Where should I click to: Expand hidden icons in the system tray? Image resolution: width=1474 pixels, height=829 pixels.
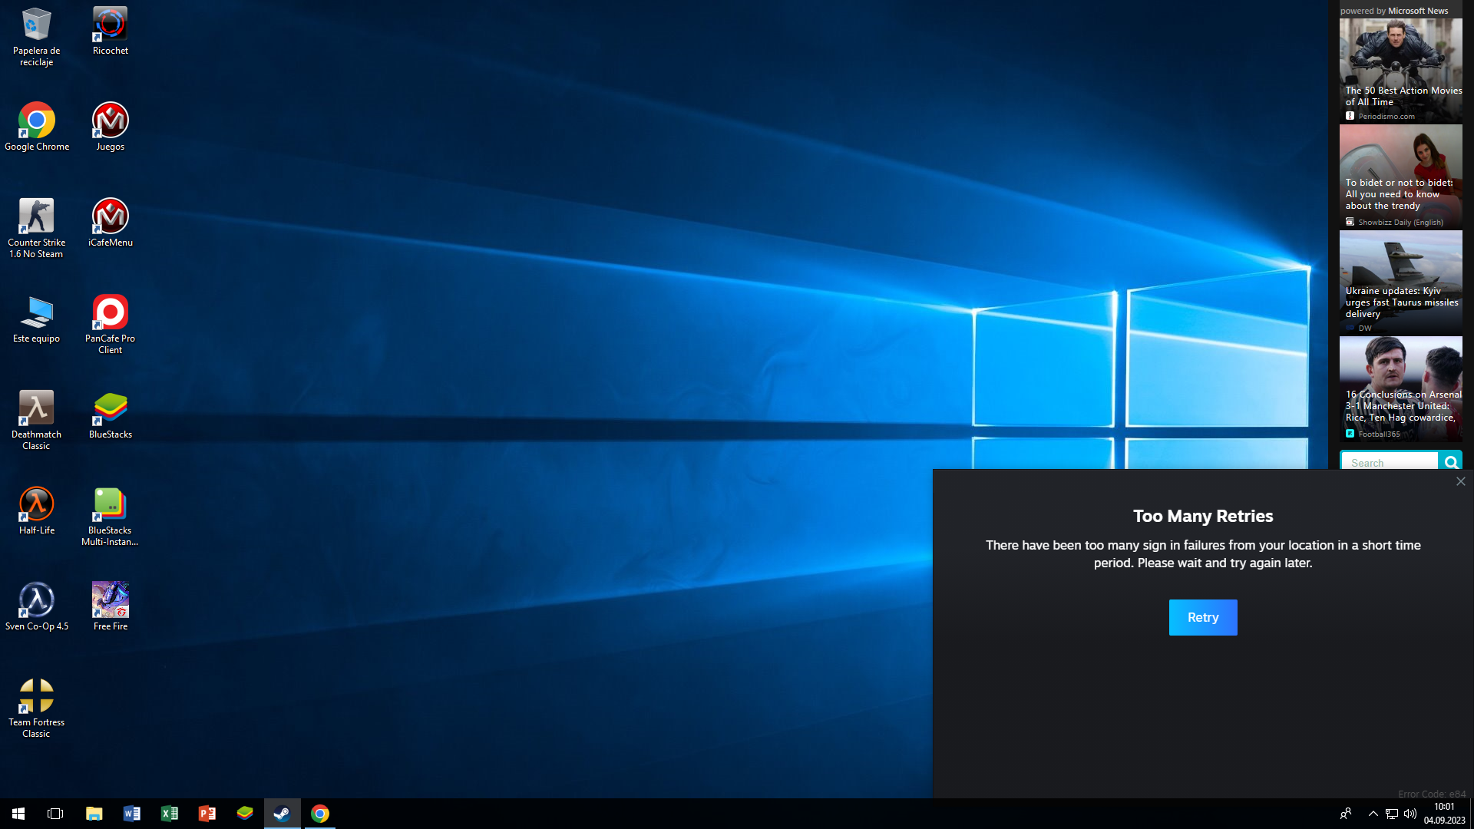[1373, 813]
